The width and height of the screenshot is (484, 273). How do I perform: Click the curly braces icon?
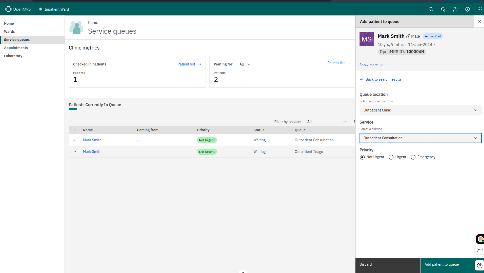(x=479, y=249)
